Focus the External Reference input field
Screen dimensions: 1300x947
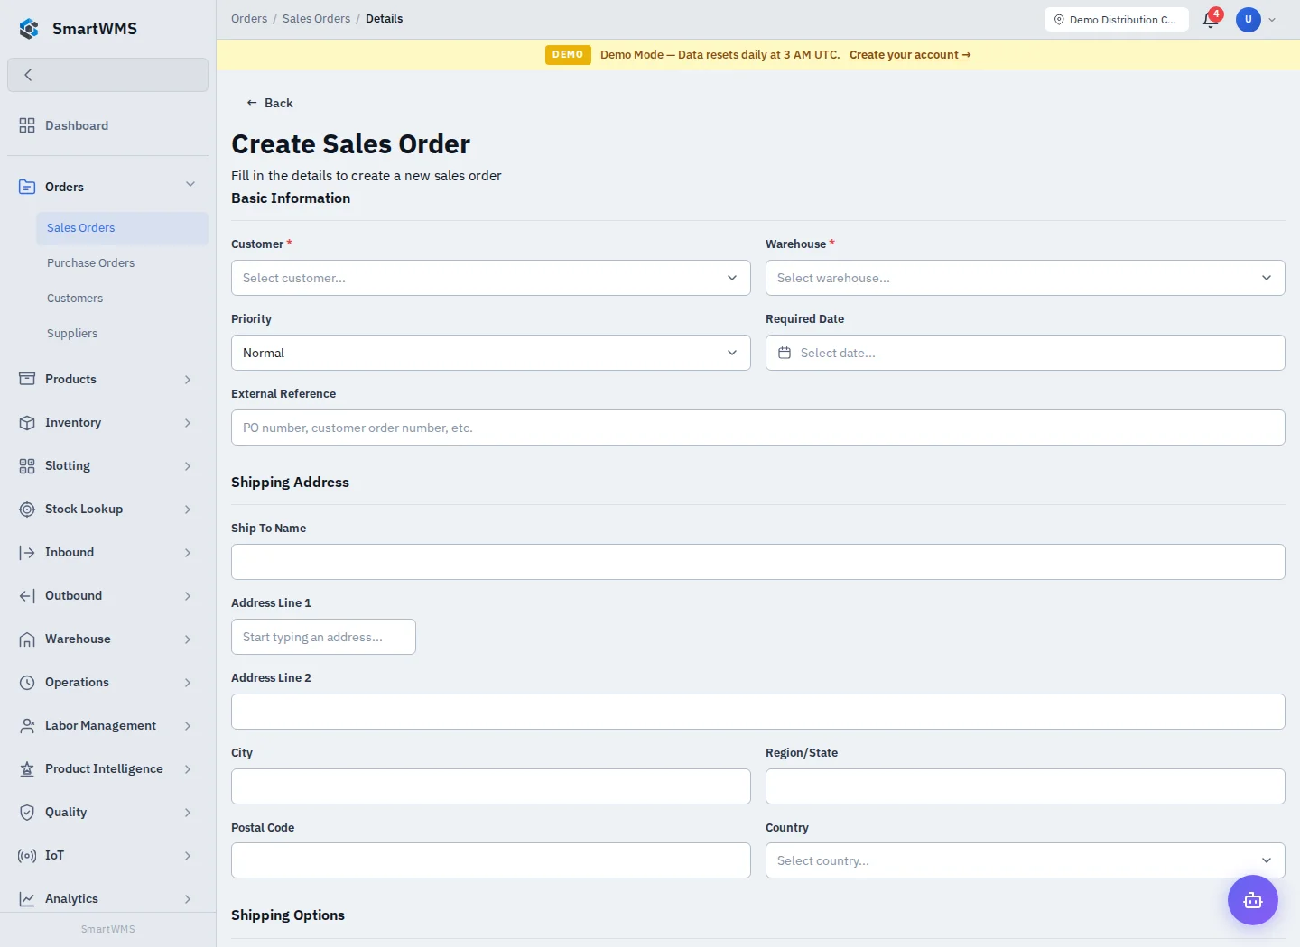758,428
